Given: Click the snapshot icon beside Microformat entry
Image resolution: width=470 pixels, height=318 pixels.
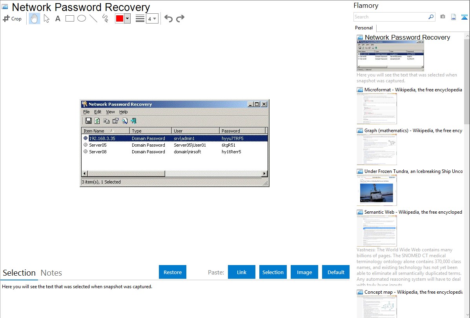Looking at the screenshot, I should tap(360, 90).
